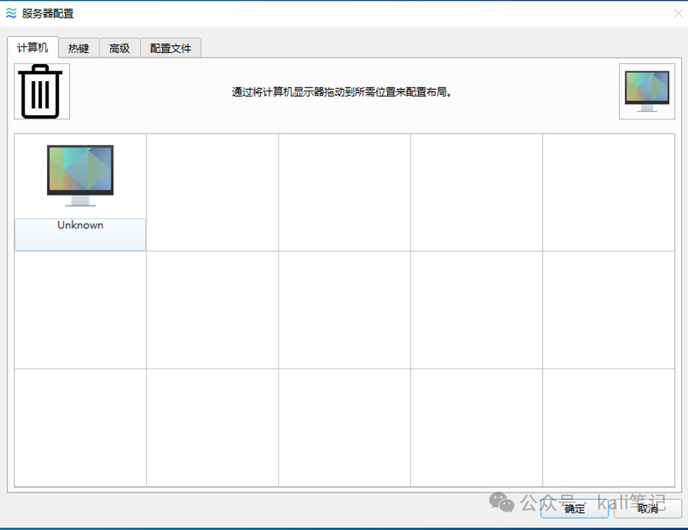Click the bottom-right cell of the grid
The image size is (688, 530).
[608, 426]
